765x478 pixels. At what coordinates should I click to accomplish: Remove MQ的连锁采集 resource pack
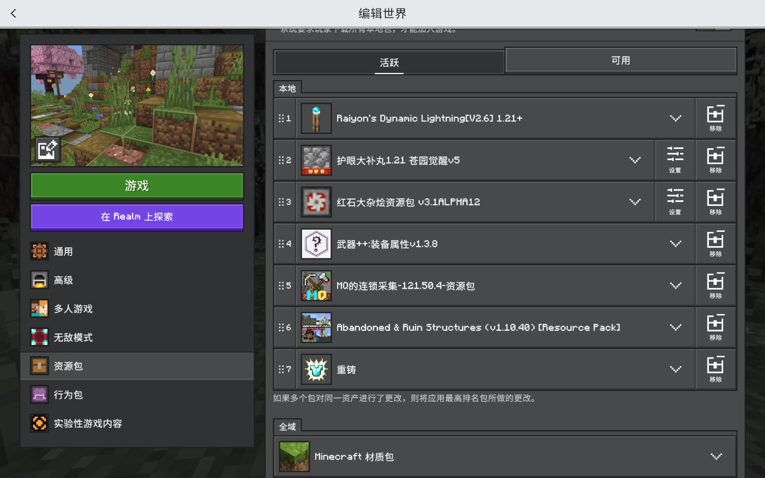716,285
